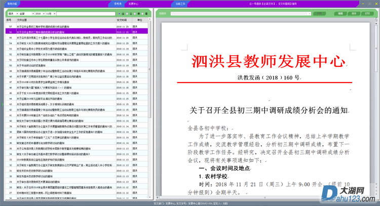
Task: Select file row number 47
Action: (x=77, y=82)
